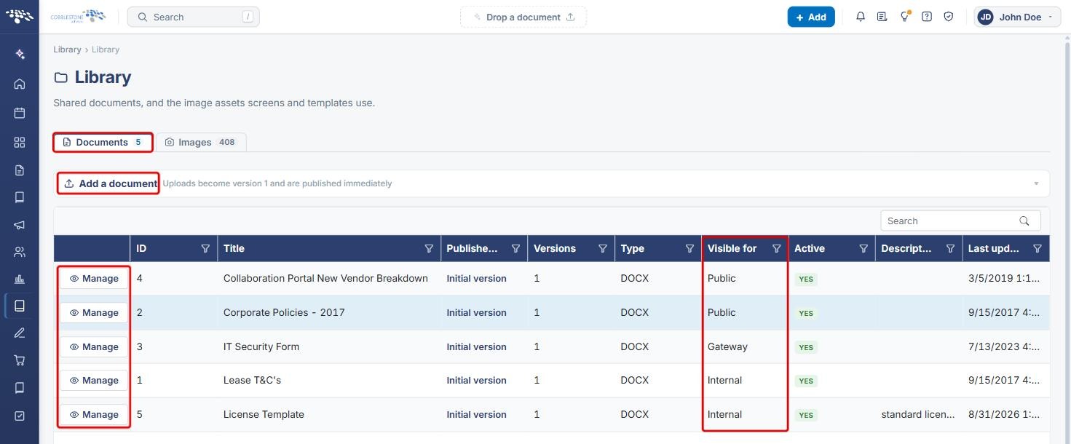Click the Cobblestone dotted logo at top of sidebar
Viewport: 1071px width, 444px height.
[20, 16]
